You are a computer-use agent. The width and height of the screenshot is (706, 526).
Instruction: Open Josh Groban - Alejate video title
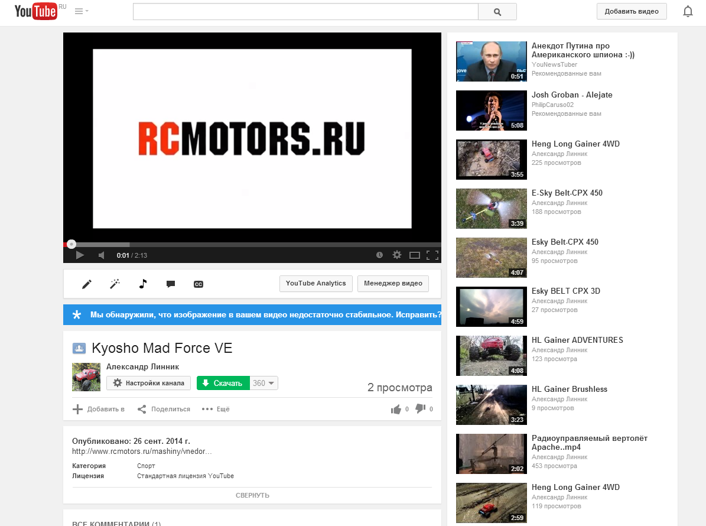pyautogui.click(x=572, y=95)
